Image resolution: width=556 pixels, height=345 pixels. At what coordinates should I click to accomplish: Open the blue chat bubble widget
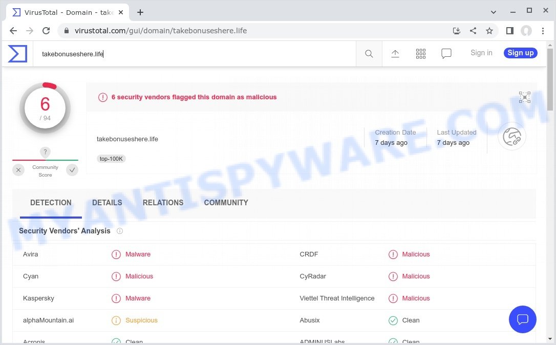(x=522, y=319)
